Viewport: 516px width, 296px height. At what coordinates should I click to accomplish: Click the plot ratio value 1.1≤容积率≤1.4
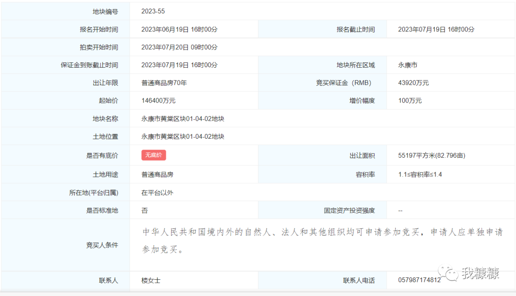420,174
